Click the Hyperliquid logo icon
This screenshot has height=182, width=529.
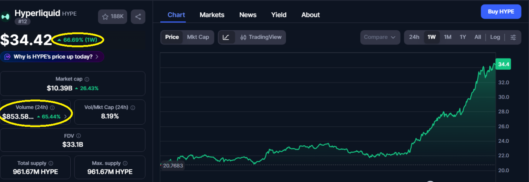click(5, 17)
